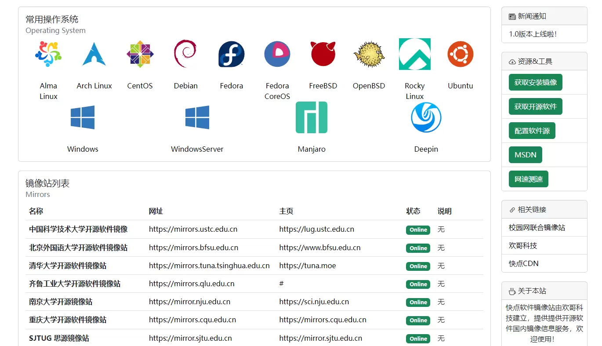
Task: Select the 配置软件源 button
Action: coord(532,131)
